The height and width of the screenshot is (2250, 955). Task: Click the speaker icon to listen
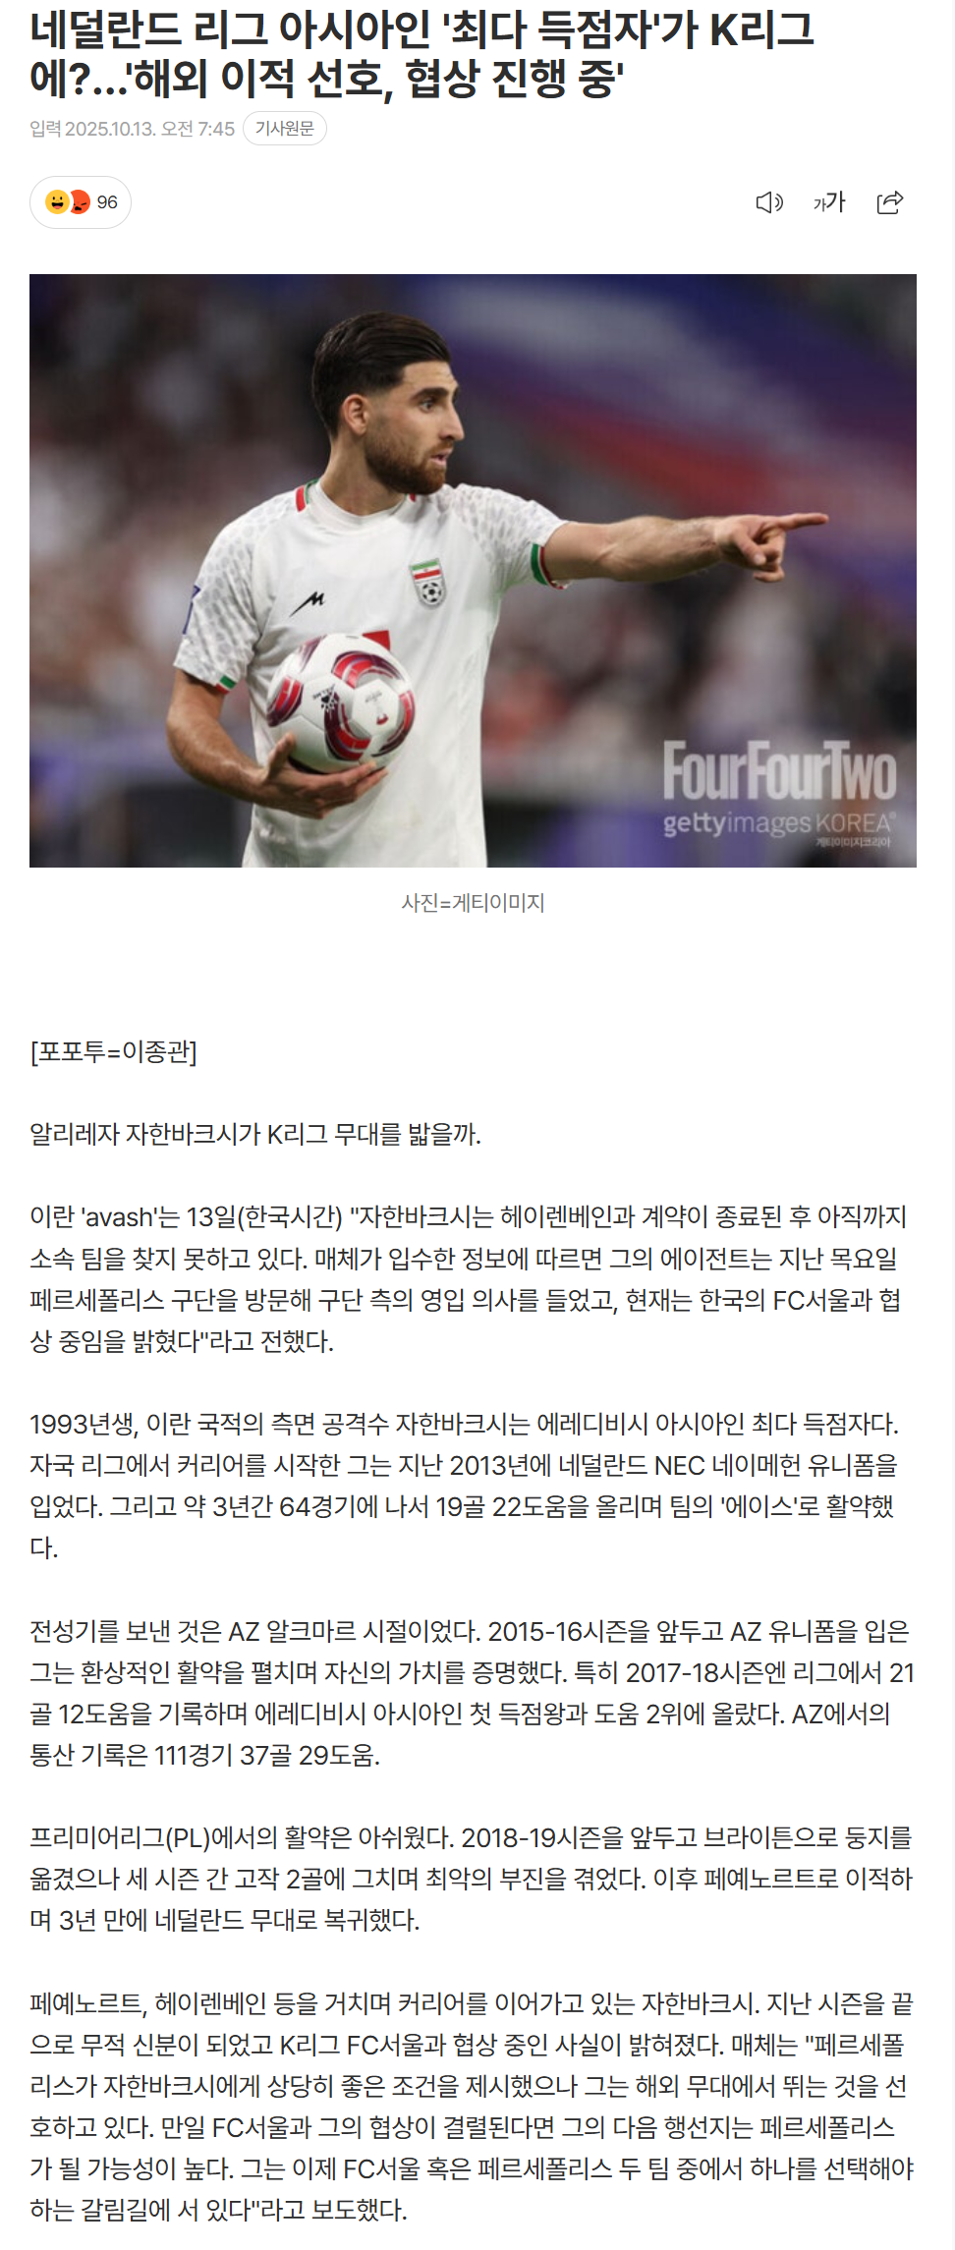point(768,202)
